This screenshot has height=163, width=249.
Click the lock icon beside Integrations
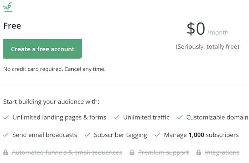point(199,153)
